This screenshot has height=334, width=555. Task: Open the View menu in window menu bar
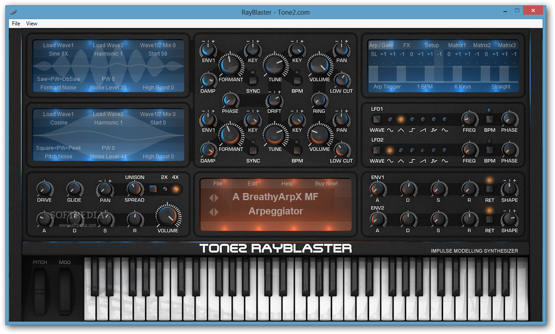pyautogui.click(x=32, y=24)
